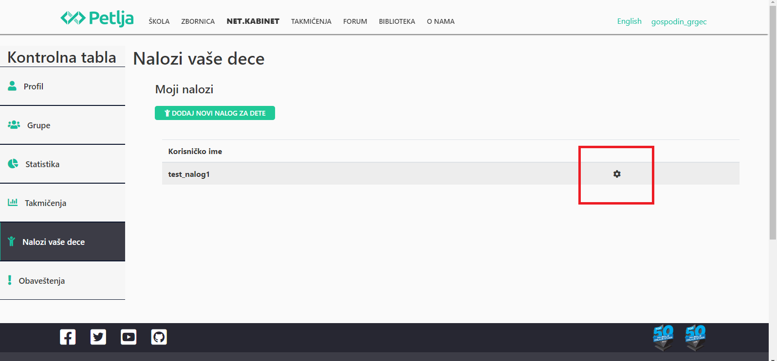This screenshot has width=777, height=361.
Task: Click the second Top 50 award badge
Action: pos(695,338)
